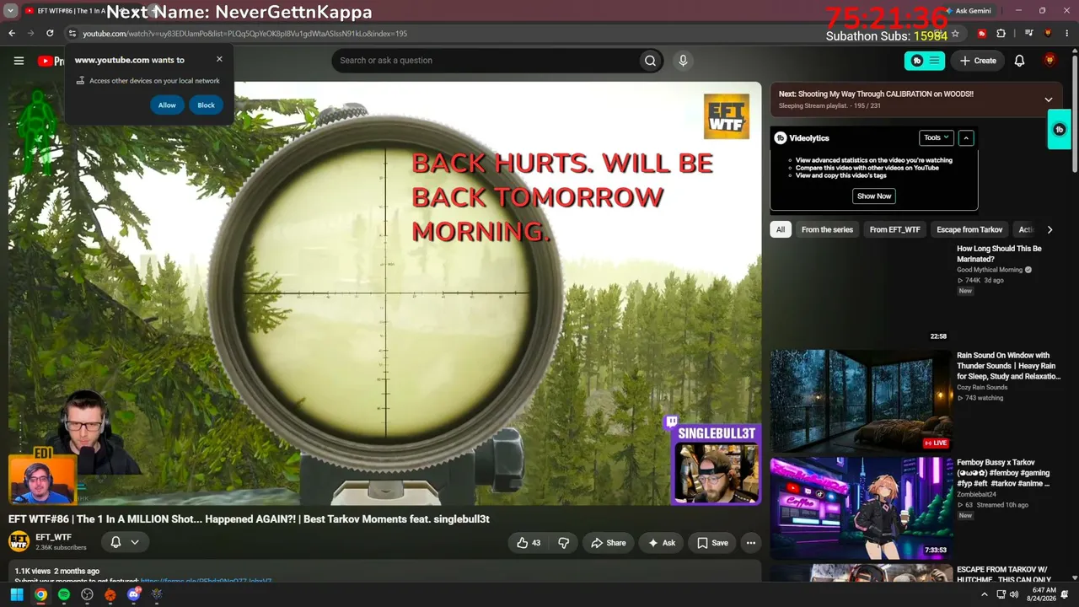Click the Create button
1079x607 pixels.
point(978,61)
